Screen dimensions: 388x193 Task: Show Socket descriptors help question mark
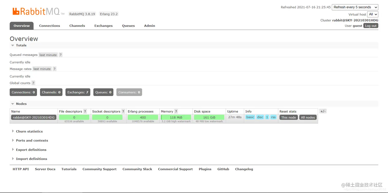pyautogui.click(x=123, y=111)
